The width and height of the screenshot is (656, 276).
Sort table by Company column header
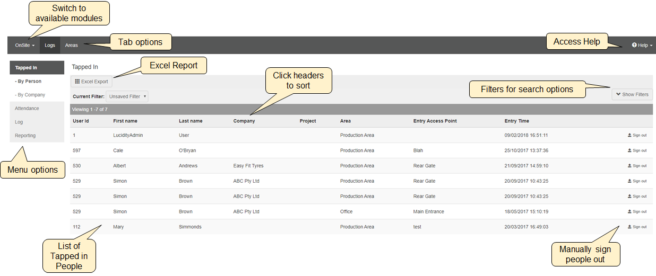(x=244, y=121)
